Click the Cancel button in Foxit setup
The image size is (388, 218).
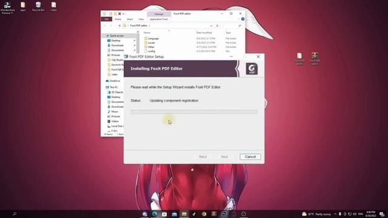[x=250, y=157]
